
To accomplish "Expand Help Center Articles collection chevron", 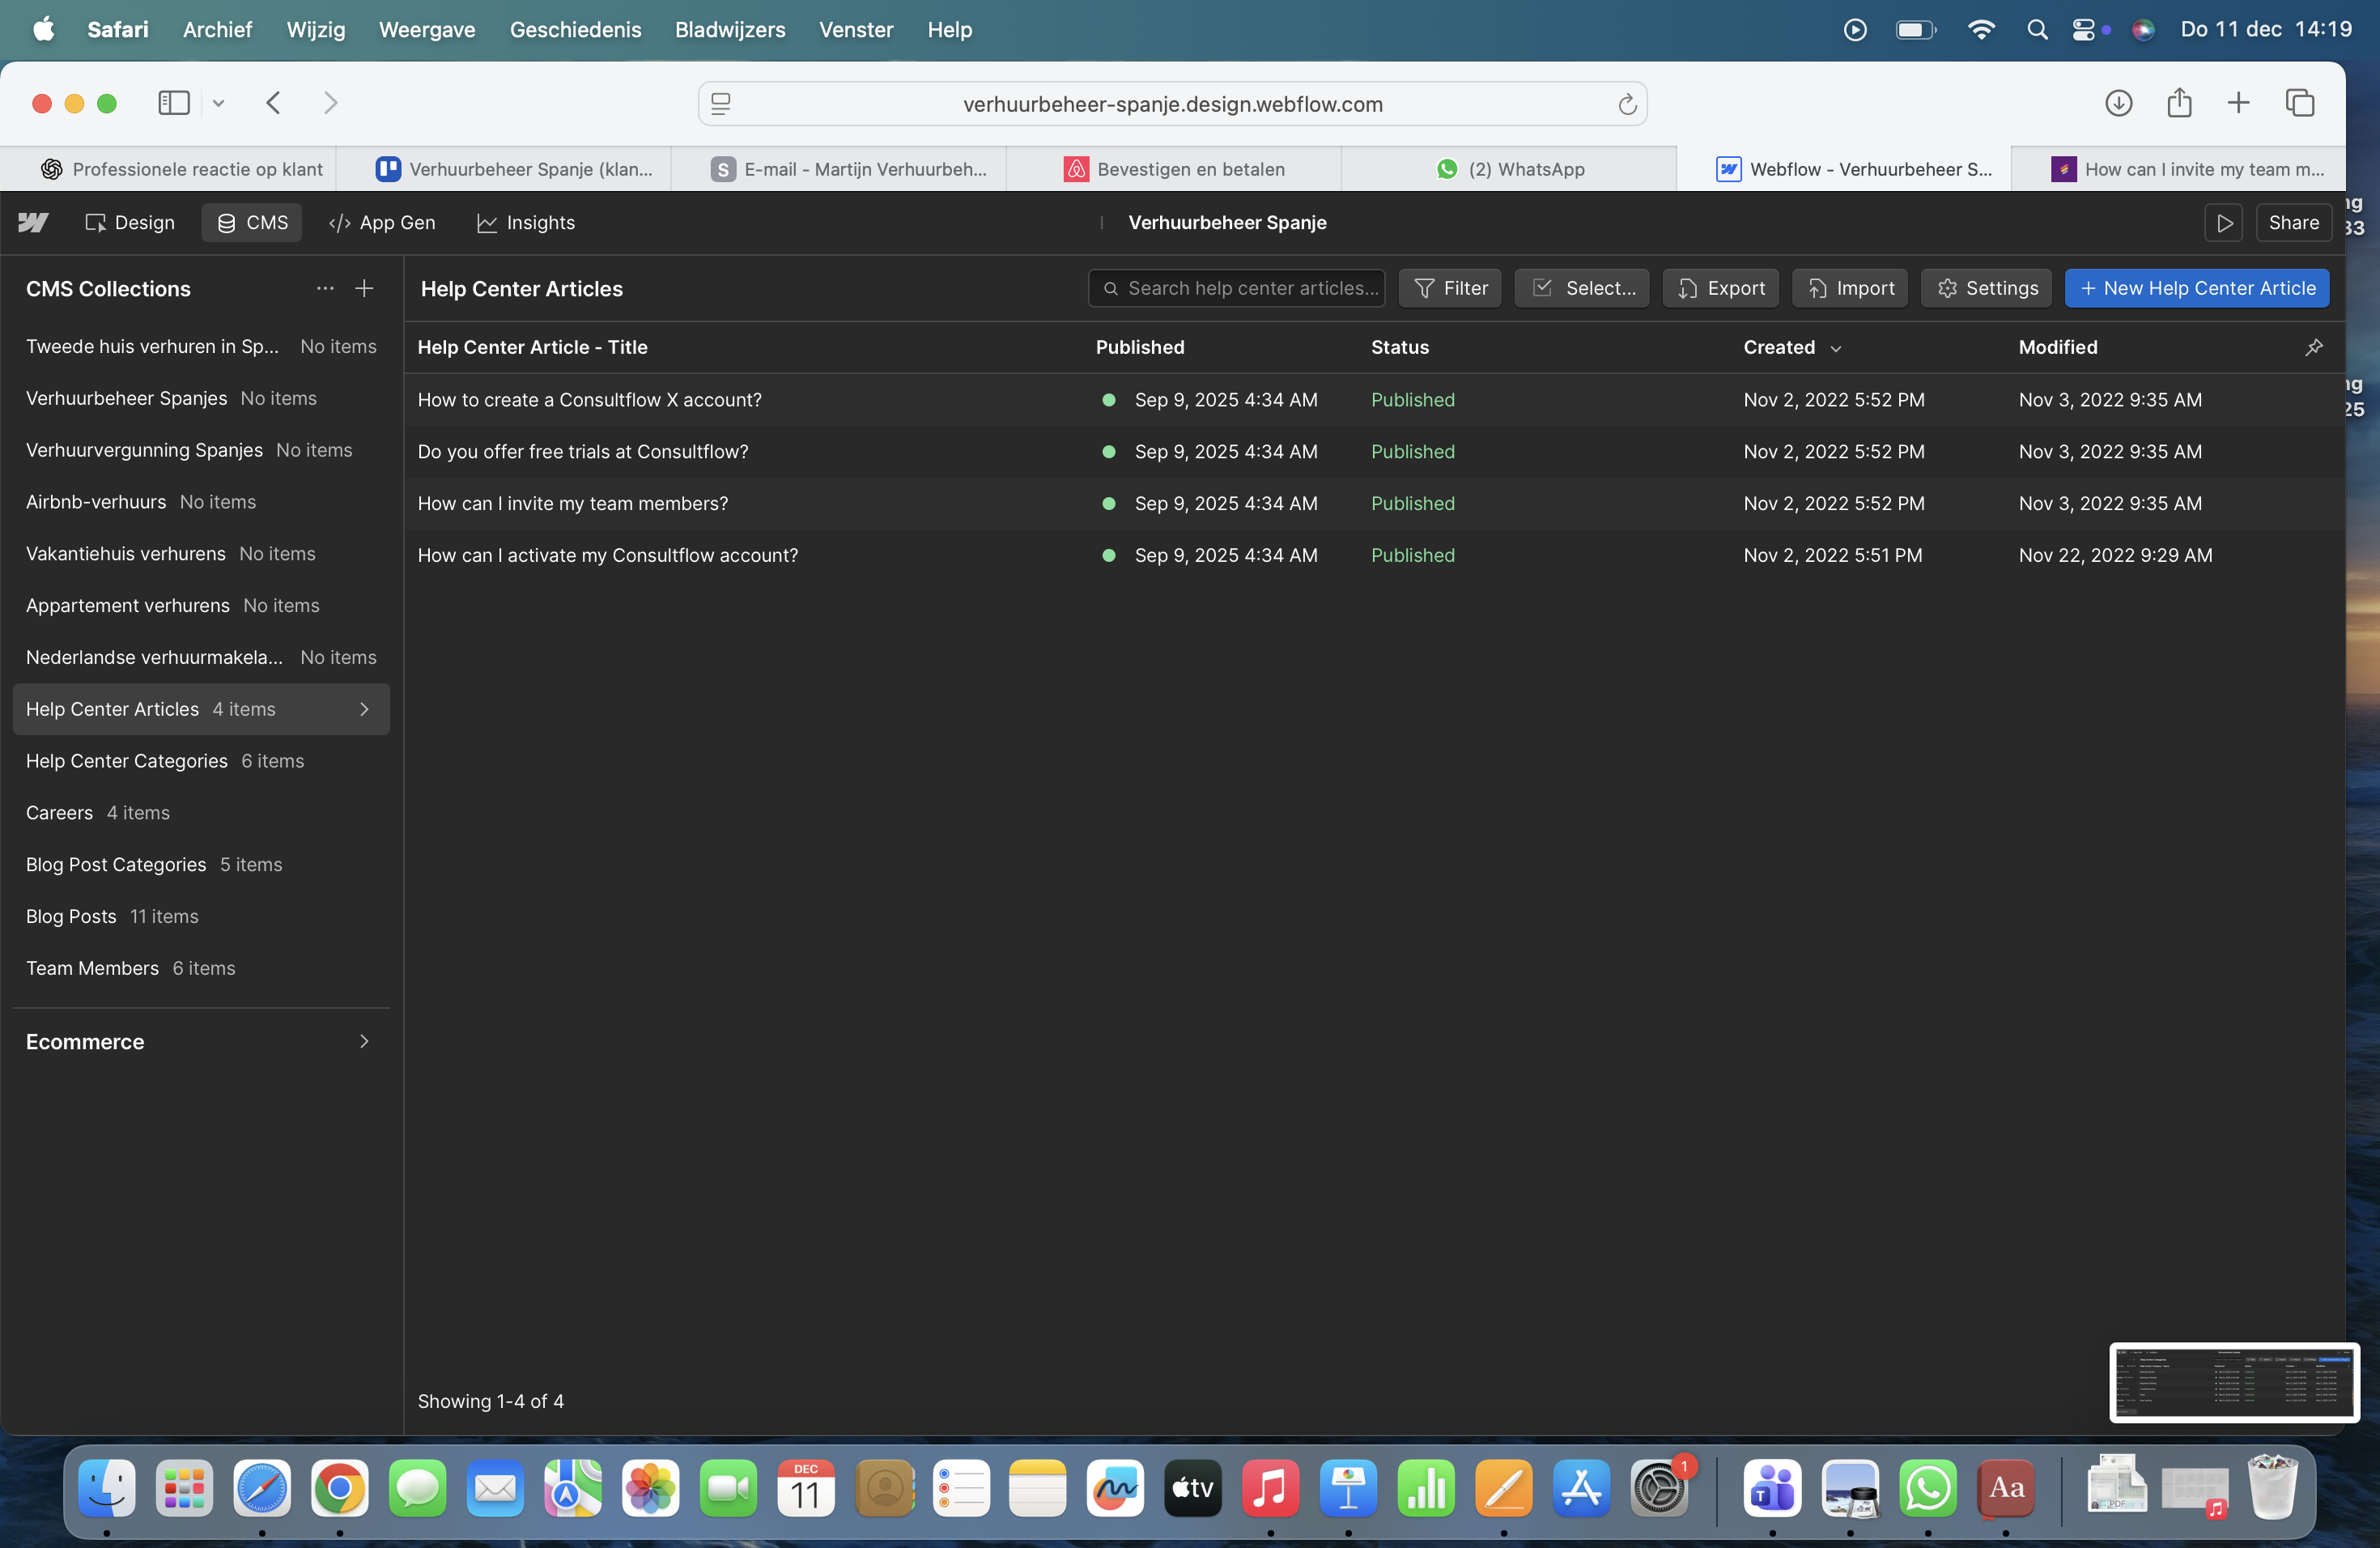I will pyautogui.click(x=364, y=709).
